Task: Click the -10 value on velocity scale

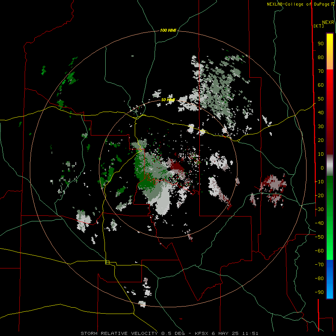Action: click(319, 182)
